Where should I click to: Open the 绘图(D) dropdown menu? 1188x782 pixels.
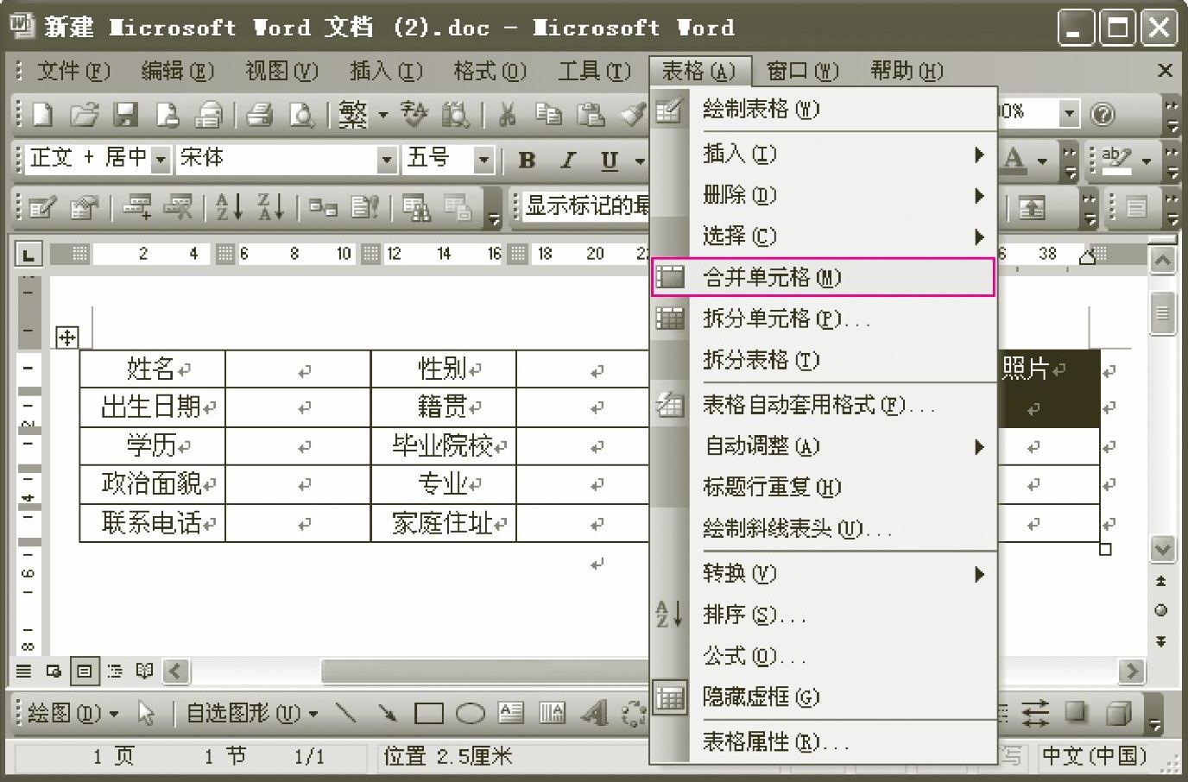point(73,713)
